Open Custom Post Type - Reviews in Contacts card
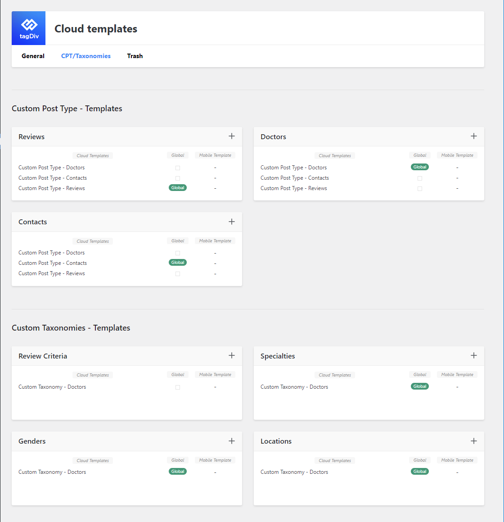The width and height of the screenshot is (504, 522). click(52, 273)
